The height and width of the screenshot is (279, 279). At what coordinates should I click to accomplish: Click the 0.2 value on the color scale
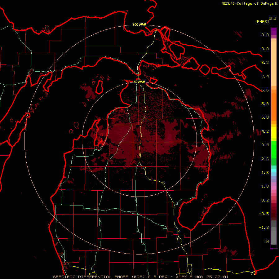click(x=265, y=200)
